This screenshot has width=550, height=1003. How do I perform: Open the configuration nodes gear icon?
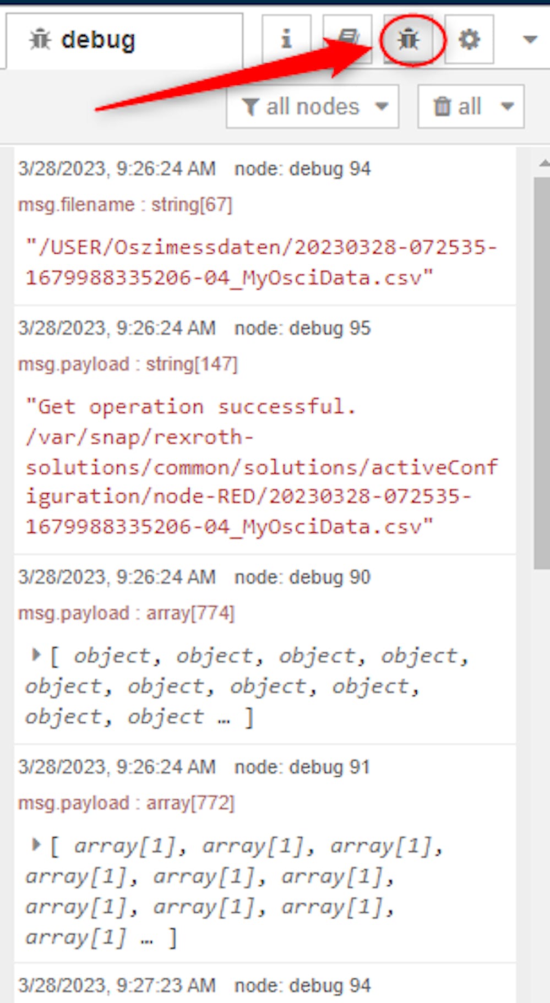469,39
